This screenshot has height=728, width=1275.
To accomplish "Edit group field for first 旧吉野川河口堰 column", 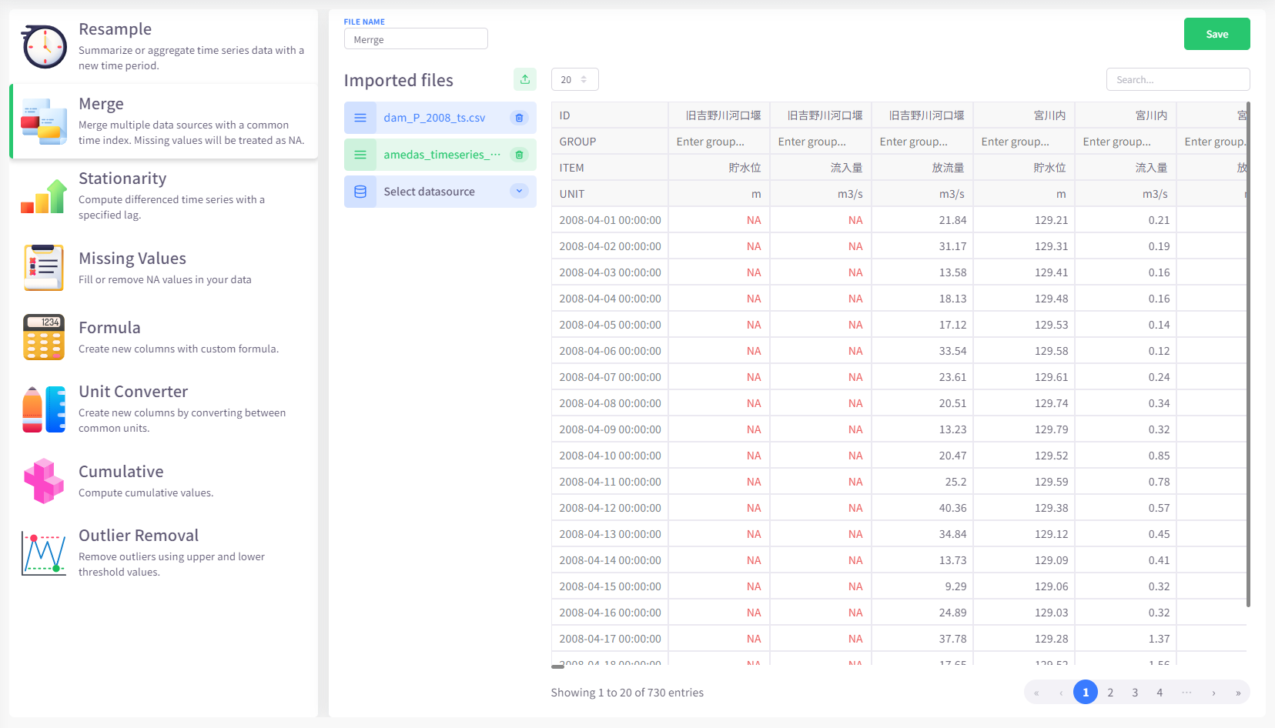I will click(x=718, y=142).
